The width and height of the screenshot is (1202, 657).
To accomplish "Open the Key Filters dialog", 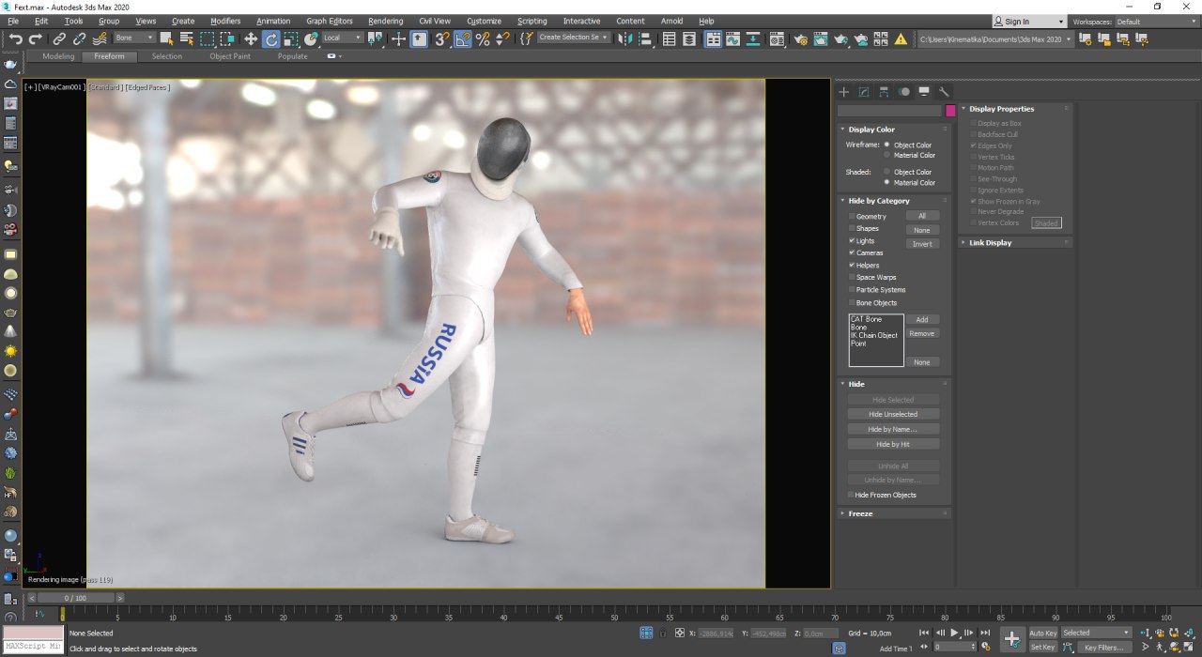I will pos(1103,647).
